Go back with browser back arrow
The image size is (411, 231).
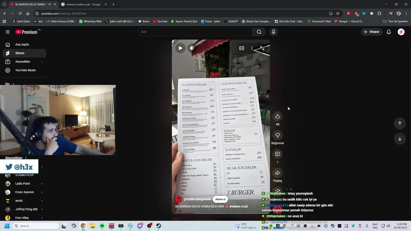(x=4, y=13)
